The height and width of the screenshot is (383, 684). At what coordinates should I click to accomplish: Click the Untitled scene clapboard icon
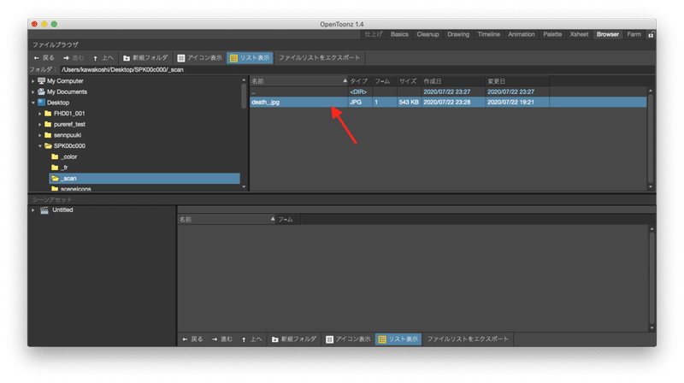tap(44, 210)
